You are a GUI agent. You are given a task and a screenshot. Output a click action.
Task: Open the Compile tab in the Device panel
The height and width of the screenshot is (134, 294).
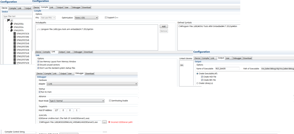pyautogui.click(x=13, y=8)
